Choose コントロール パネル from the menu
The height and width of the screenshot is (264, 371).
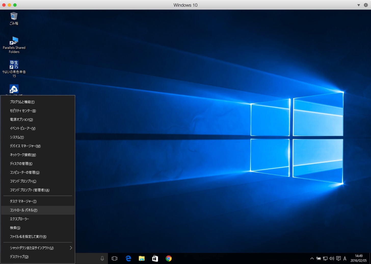coord(38,210)
